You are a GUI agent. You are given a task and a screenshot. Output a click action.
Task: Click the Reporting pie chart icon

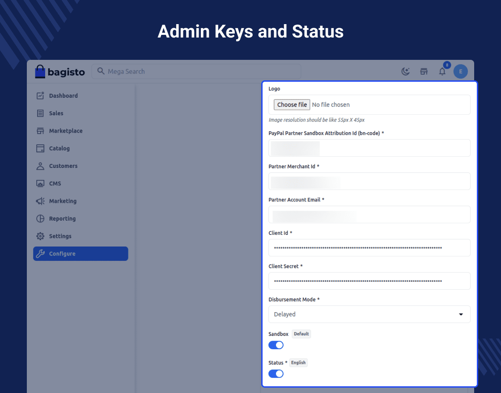tap(40, 218)
